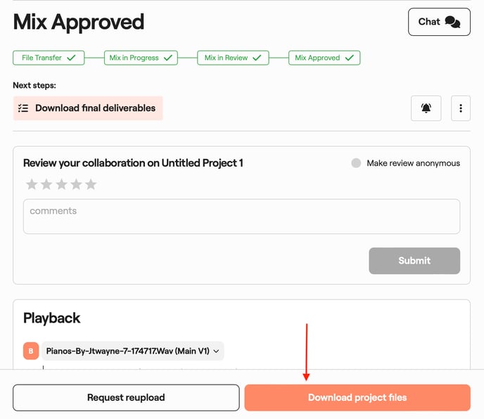Rate the collaboration one star
Viewport: 484px width, 419px height.
pyautogui.click(x=31, y=185)
